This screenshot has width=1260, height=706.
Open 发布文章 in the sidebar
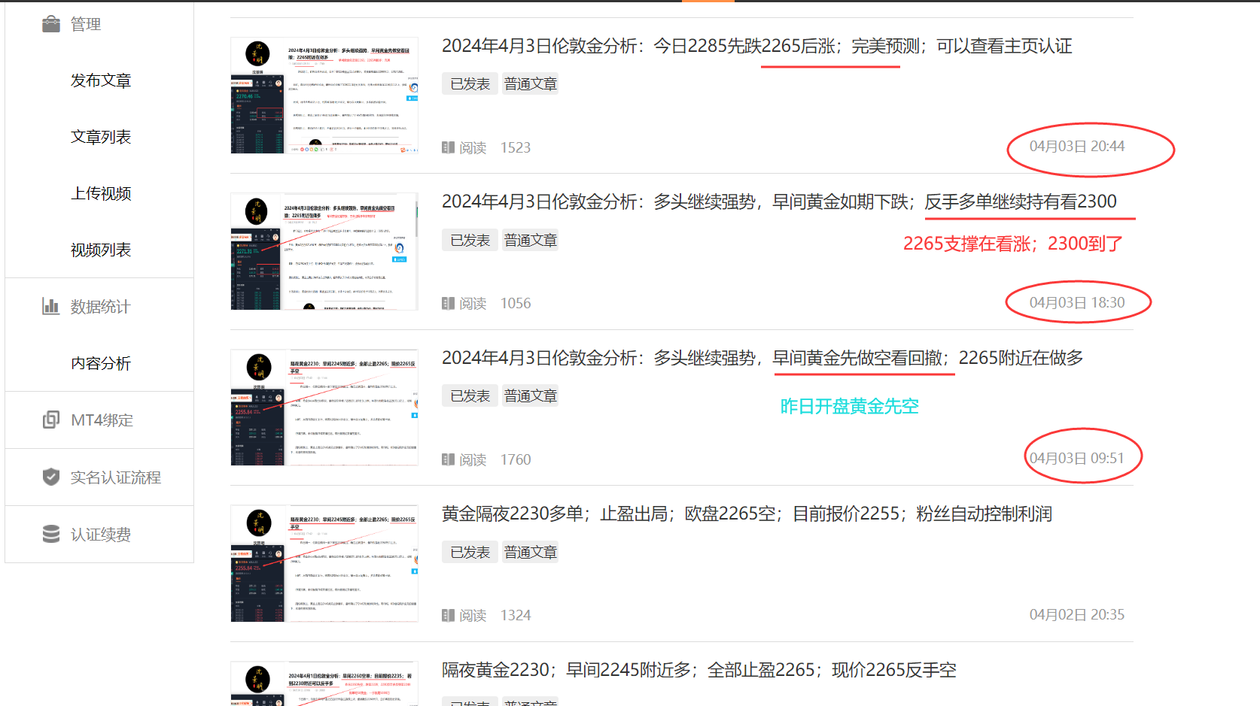tap(101, 80)
